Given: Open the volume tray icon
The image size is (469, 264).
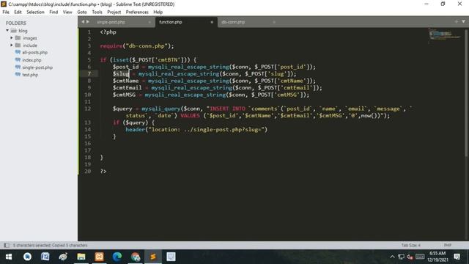Looking at the screenshot, I should 410,257.
